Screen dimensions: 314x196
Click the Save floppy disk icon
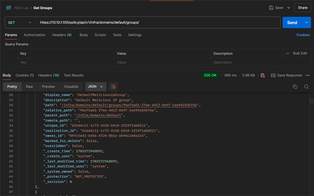(271, 8)
